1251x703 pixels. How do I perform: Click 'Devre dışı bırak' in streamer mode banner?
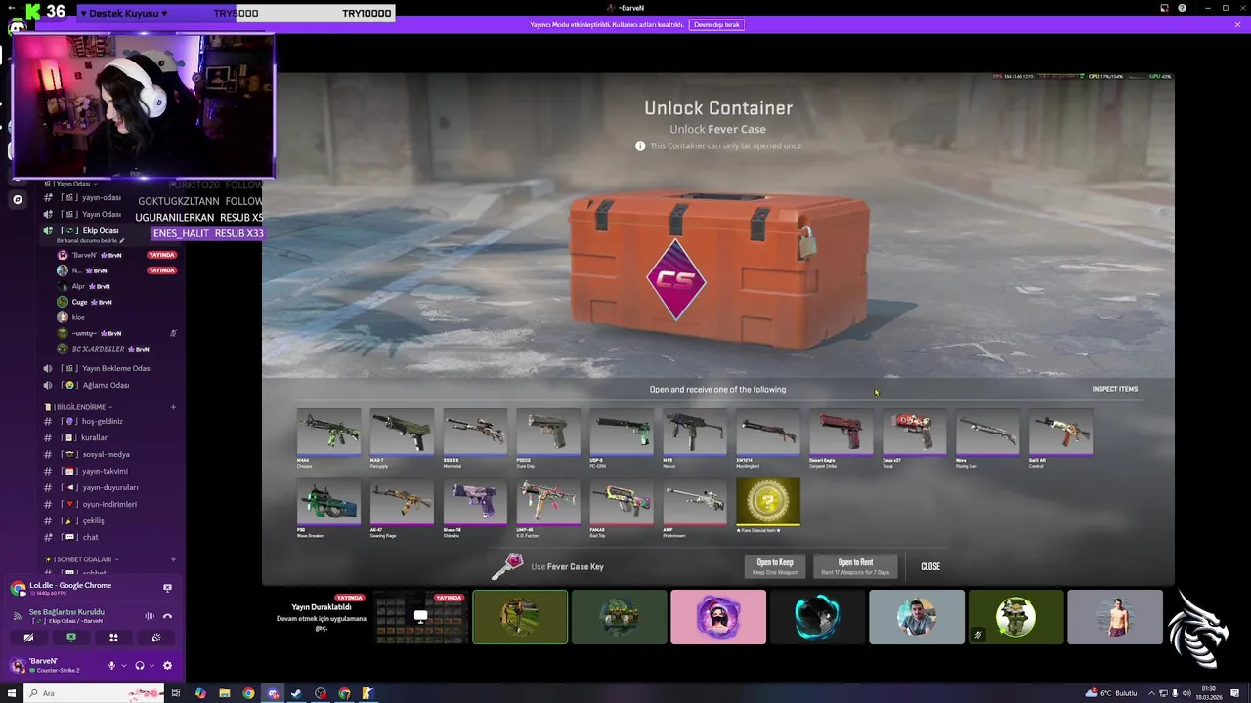716,24
